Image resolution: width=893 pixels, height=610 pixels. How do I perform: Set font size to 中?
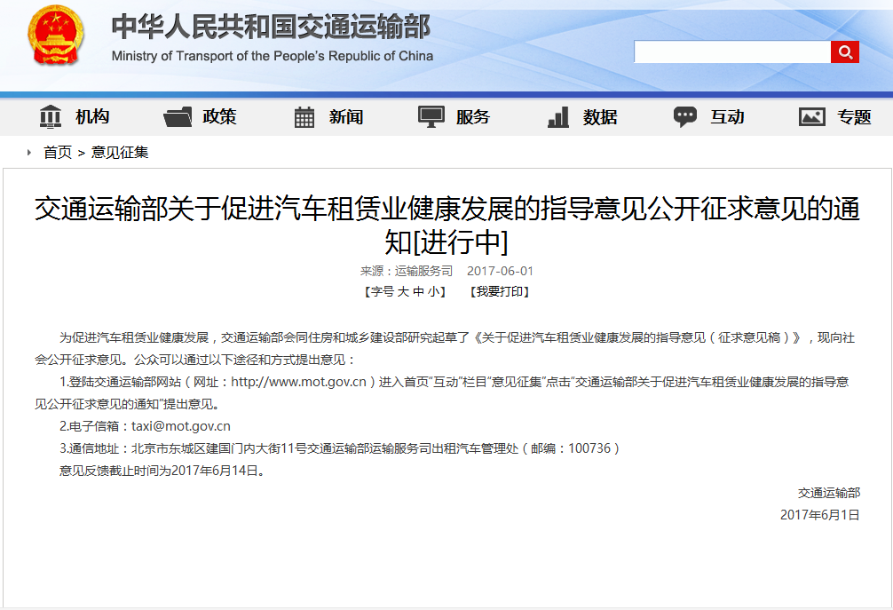[419, 291]
